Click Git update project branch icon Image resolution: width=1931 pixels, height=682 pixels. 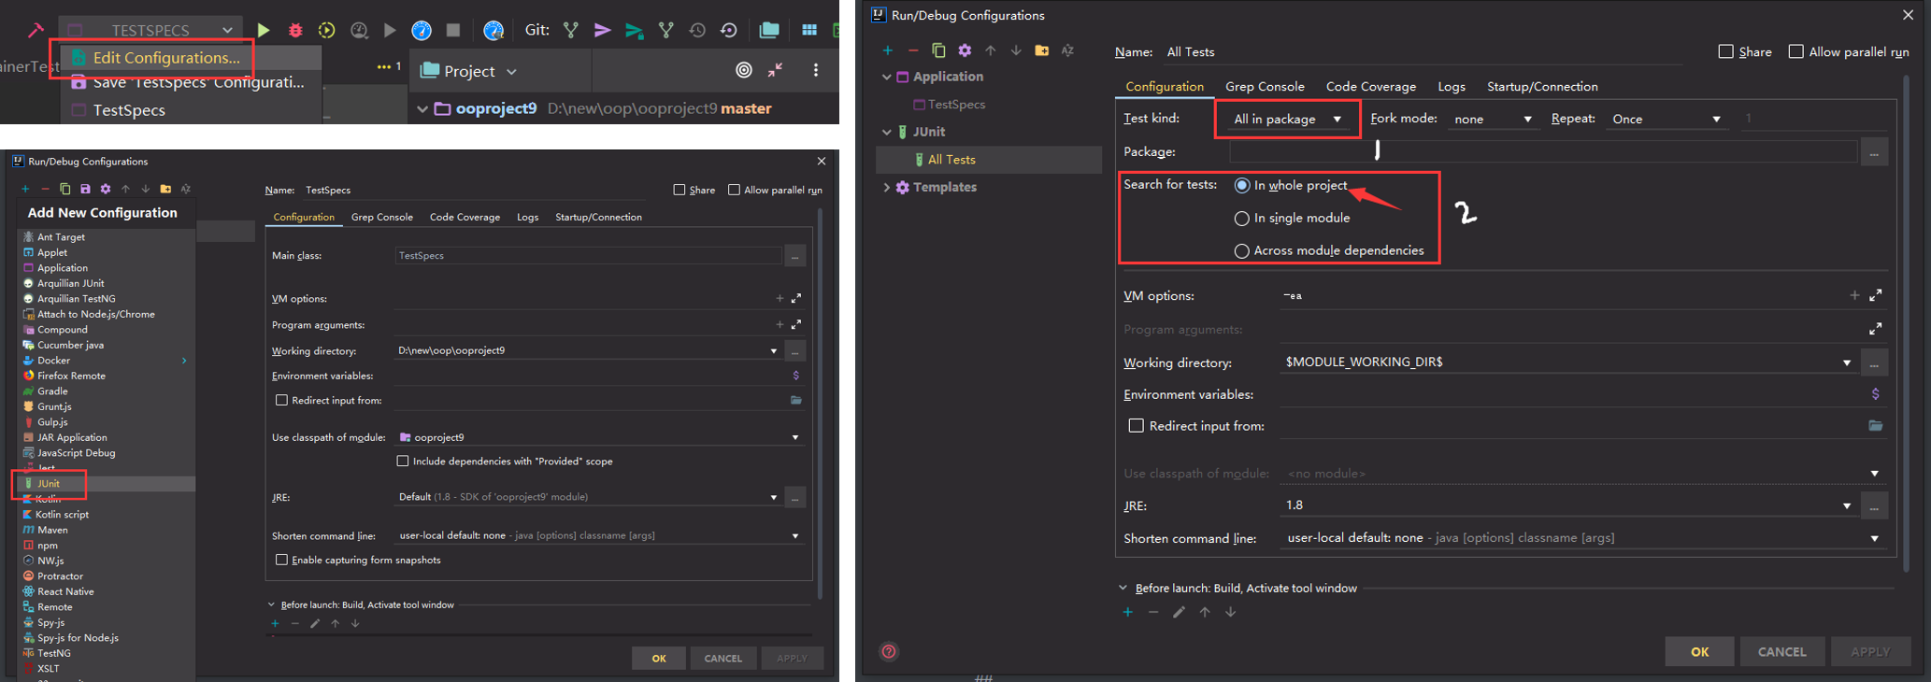click(x=571, y=30)
